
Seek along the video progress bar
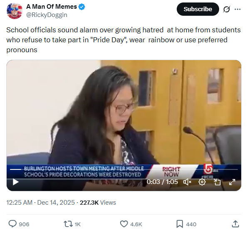pos(124,169)
